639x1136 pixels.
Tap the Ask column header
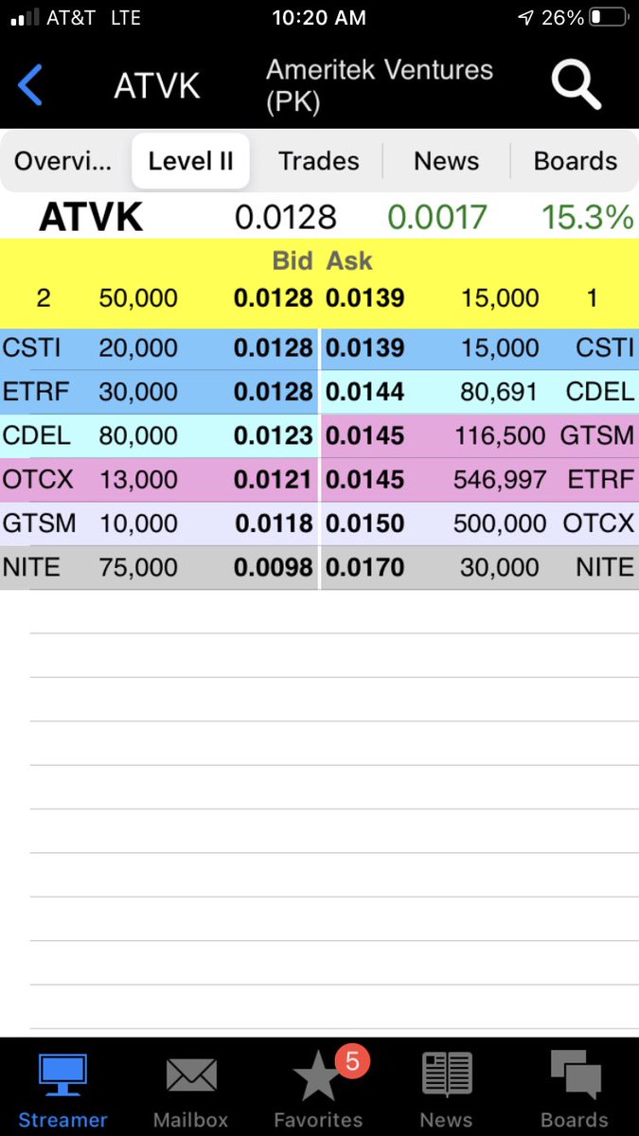click(x=349, y=260)
